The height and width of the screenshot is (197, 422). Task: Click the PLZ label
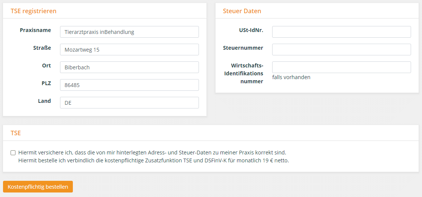(x=46, y=83)
